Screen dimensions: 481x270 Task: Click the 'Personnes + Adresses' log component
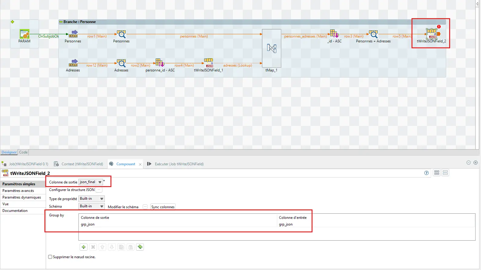click(373, 34)
